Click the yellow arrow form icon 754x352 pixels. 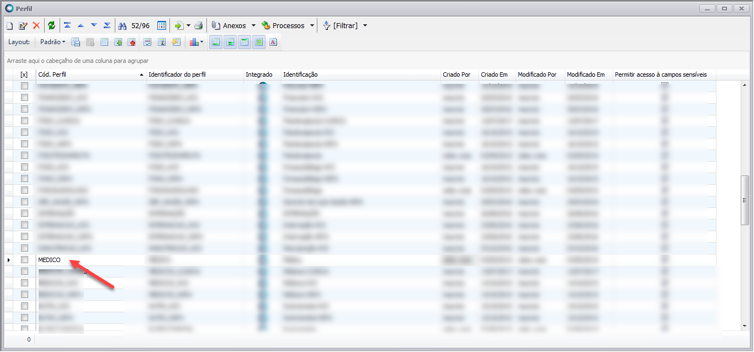[176, 42]
